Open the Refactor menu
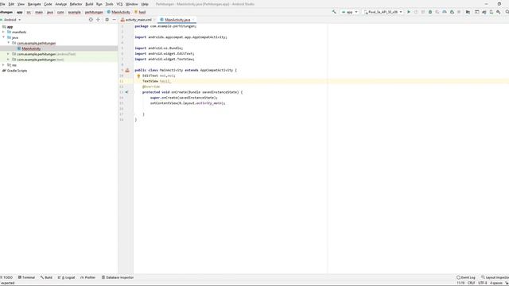This screenshot has height=286, width=509. 76,4
